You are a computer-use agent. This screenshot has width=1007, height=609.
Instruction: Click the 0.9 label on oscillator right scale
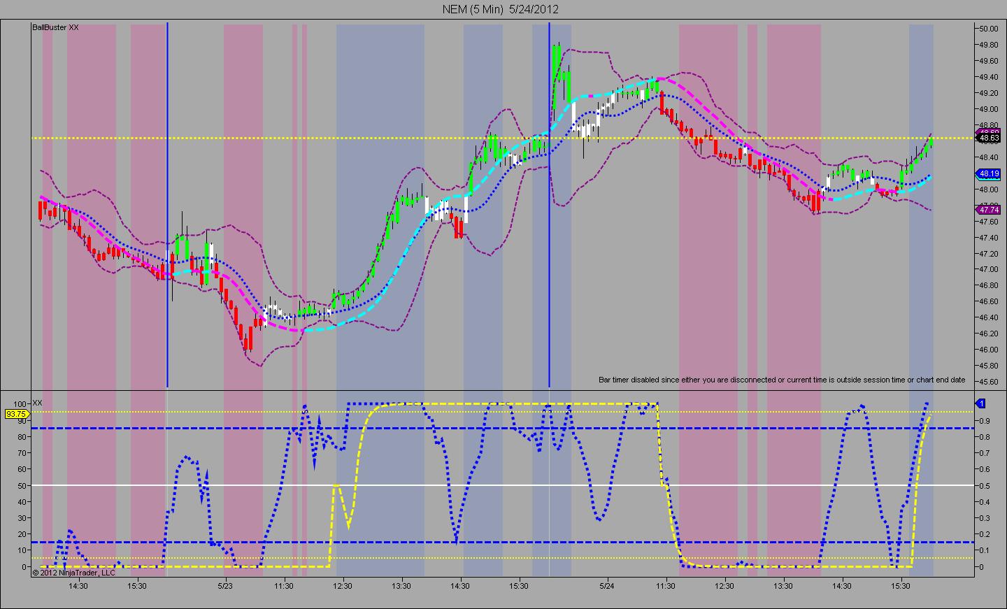984,421
